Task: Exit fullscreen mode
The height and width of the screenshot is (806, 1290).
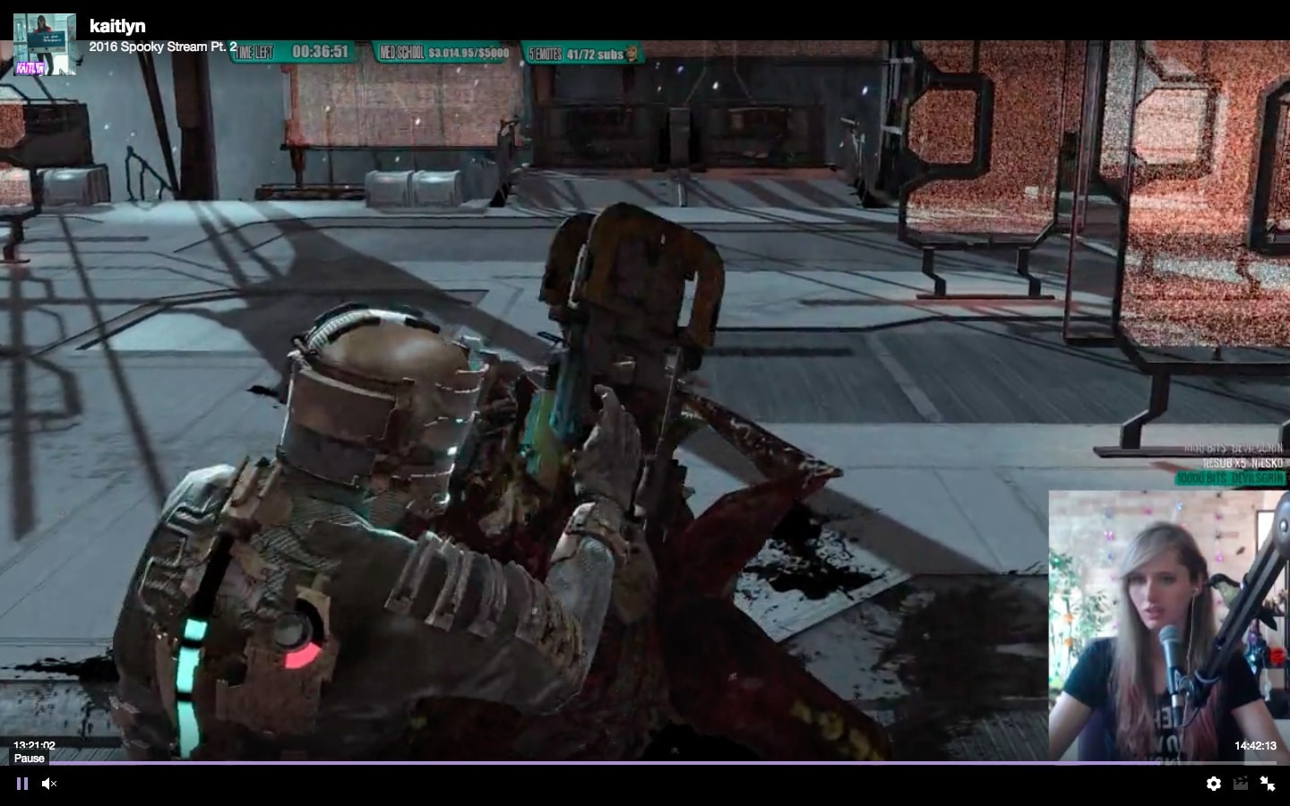Action: pyautogui.click(x=1268, y=784)
